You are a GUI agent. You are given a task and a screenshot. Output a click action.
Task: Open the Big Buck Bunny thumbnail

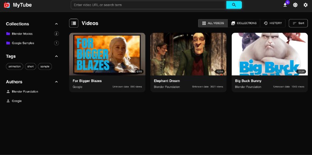269,54
